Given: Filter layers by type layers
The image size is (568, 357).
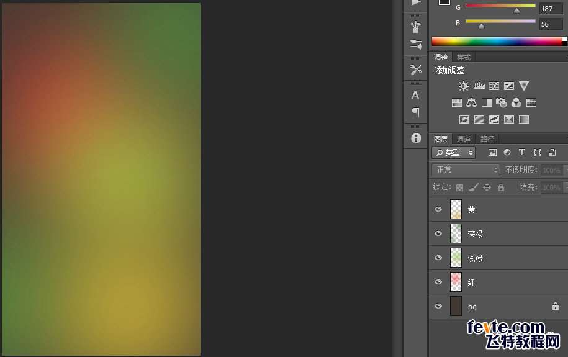Looking at the screenshot, I should pos(521,153).
